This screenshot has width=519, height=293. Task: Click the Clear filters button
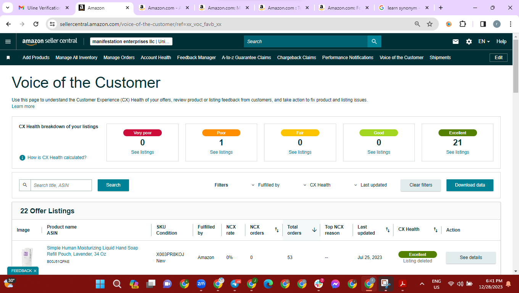421,185
